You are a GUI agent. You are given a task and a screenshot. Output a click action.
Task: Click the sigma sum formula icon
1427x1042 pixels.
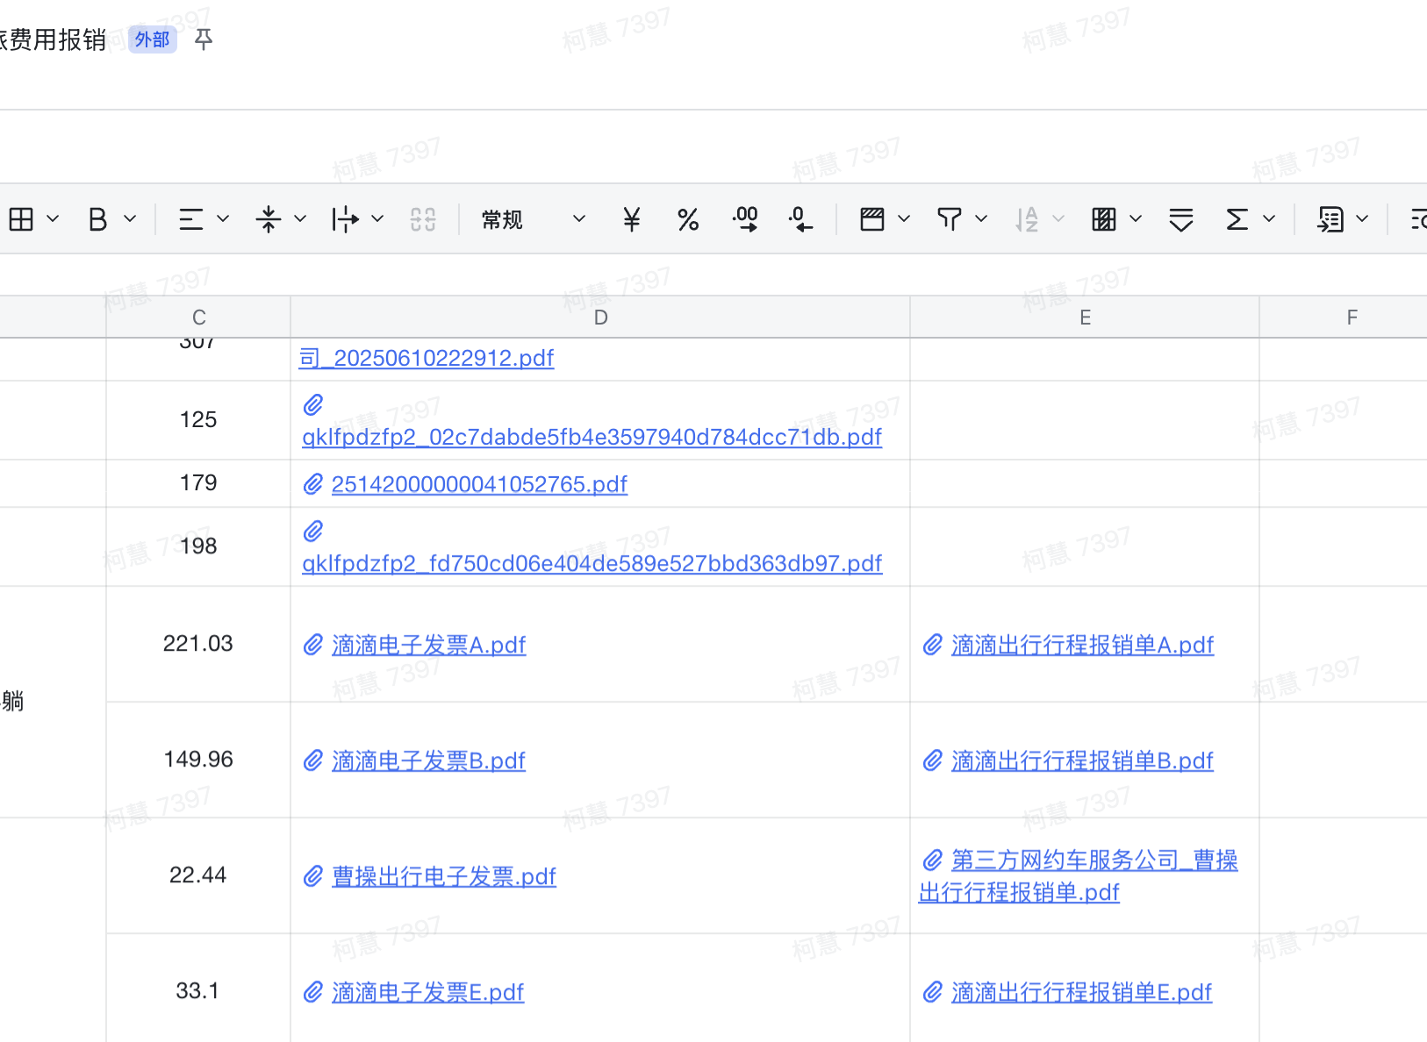click(x=1237, y=219)
